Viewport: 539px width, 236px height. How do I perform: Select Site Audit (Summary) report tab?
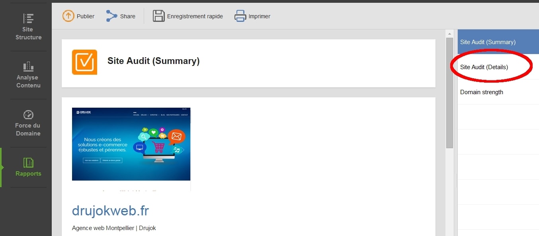[x=498, y=42]
